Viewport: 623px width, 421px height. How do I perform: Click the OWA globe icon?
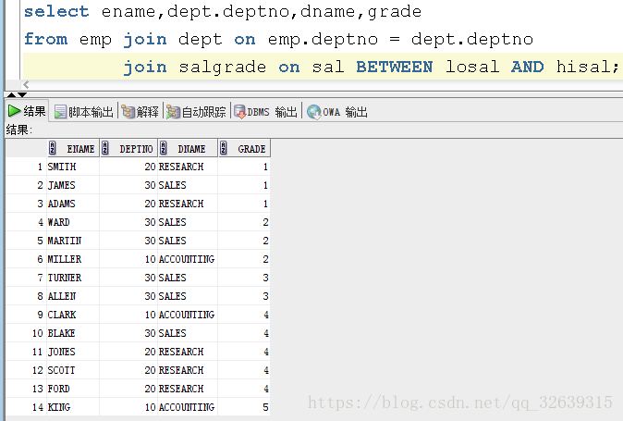point(314,112)
